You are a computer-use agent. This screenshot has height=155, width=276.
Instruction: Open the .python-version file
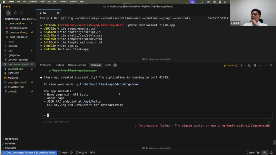click(x=18, y=60)
